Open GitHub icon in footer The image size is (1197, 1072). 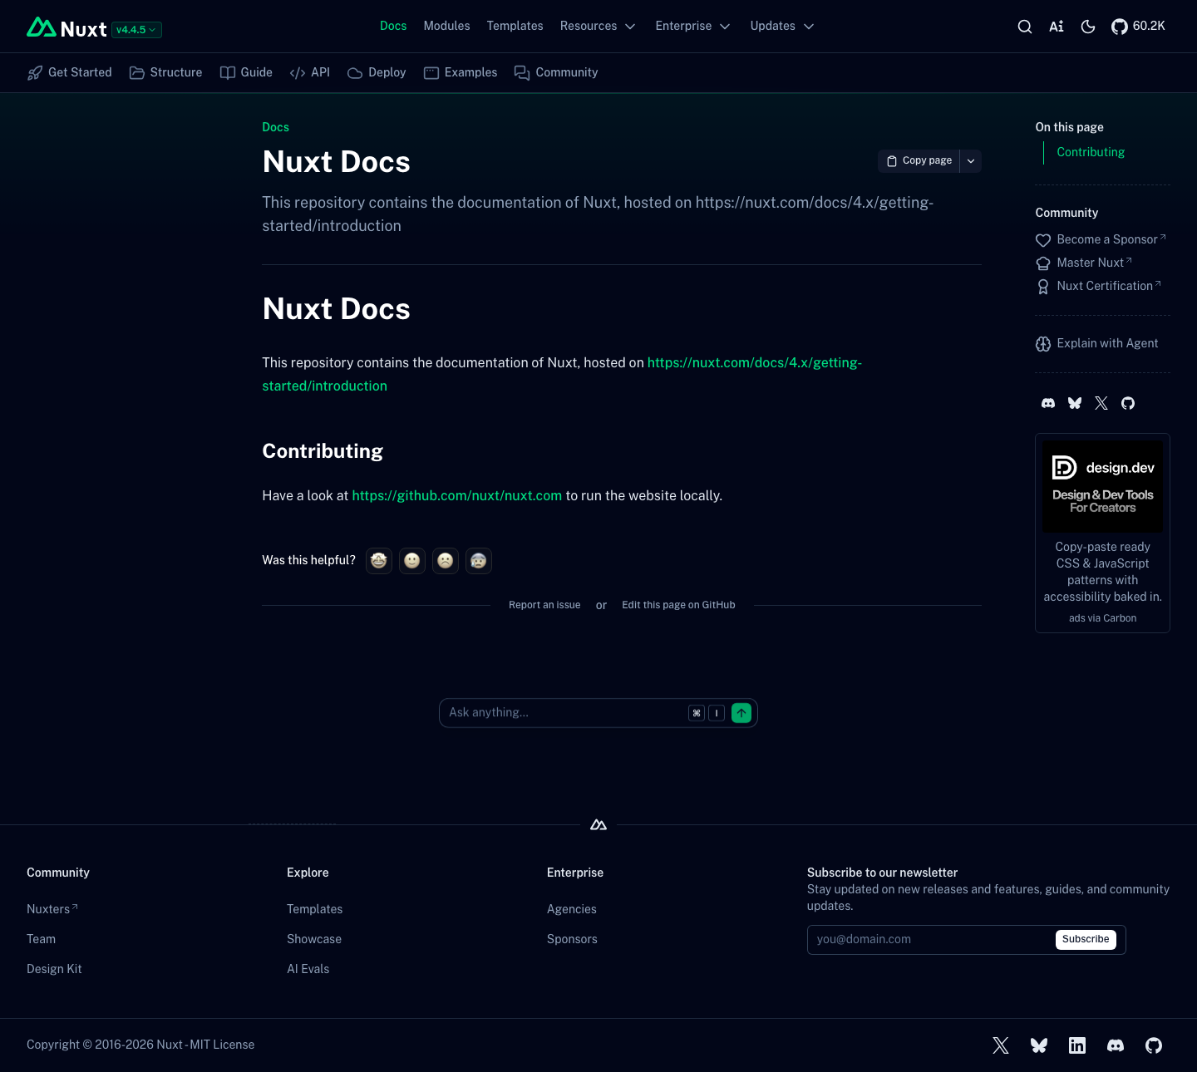click(1154, 1045)
